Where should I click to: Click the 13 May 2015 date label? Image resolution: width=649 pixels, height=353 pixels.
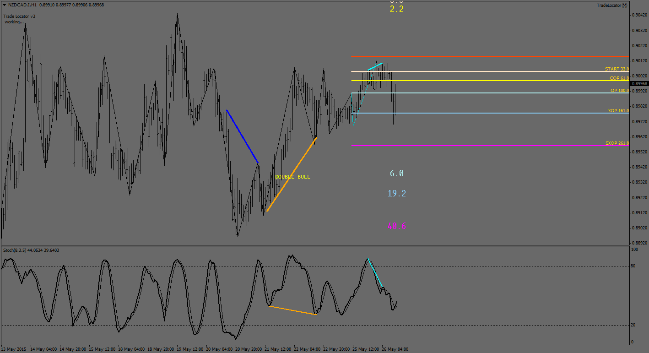(15, 349)
